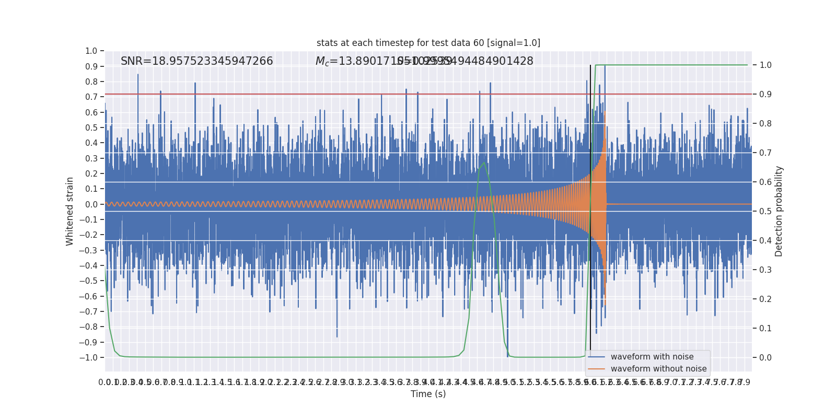
Task: Click 1.0 tick on Detection probability axis
Action: pyautogui.click(x=765, y=65)
